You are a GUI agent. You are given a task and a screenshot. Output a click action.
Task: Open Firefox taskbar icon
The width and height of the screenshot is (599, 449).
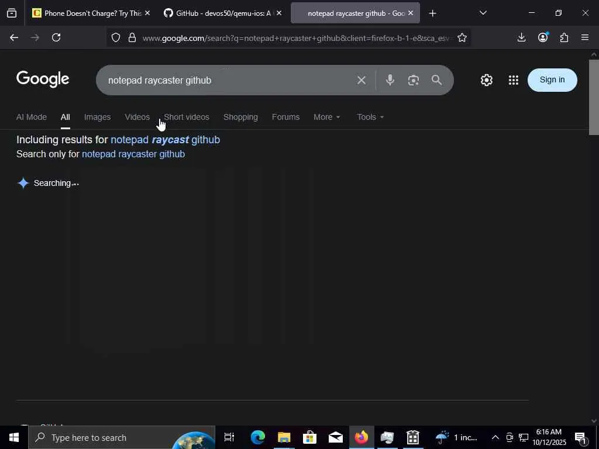[x=362, y=437]
